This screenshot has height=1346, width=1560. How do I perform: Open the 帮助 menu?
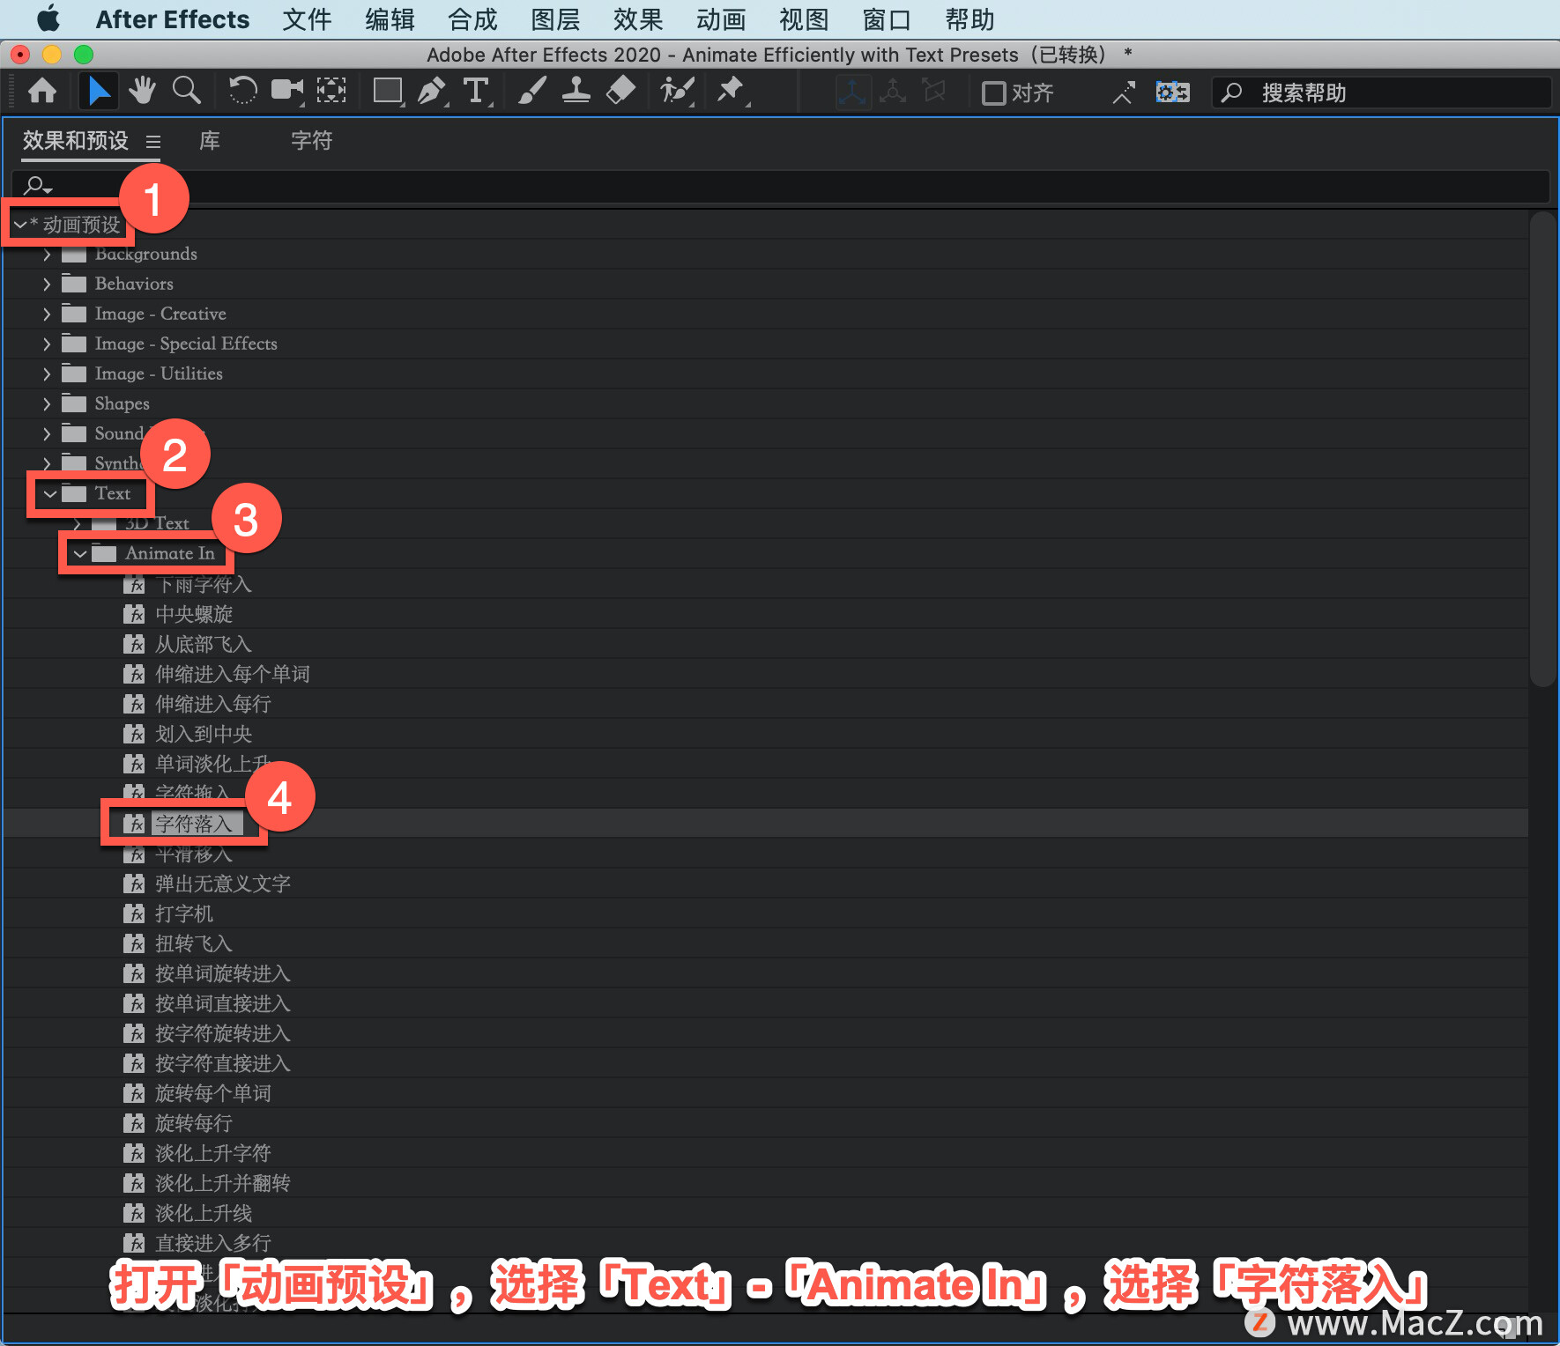pos(969,19)
